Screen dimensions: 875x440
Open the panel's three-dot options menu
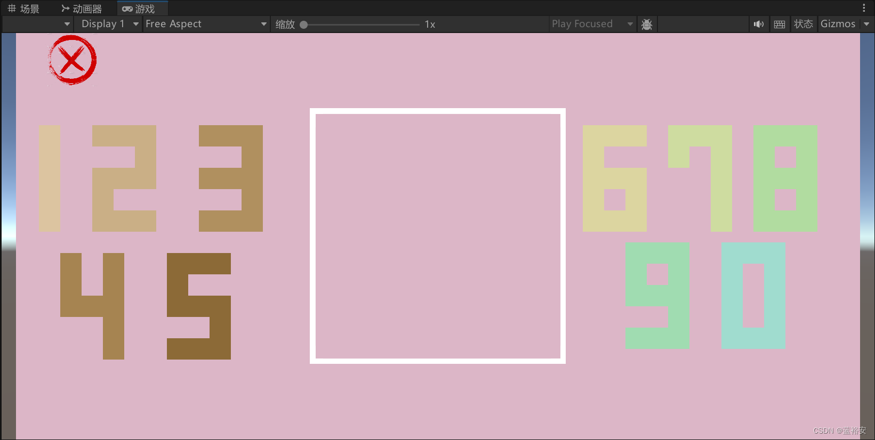click(x=864, y=8)
